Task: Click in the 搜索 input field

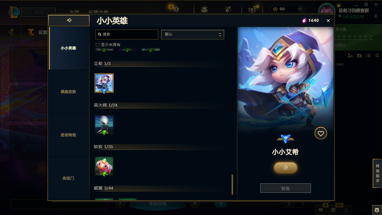Action: tap(127, 34)
